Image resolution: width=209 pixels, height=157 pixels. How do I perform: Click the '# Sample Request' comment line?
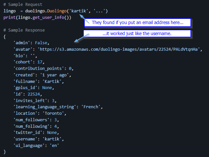(x=23, y=5)
